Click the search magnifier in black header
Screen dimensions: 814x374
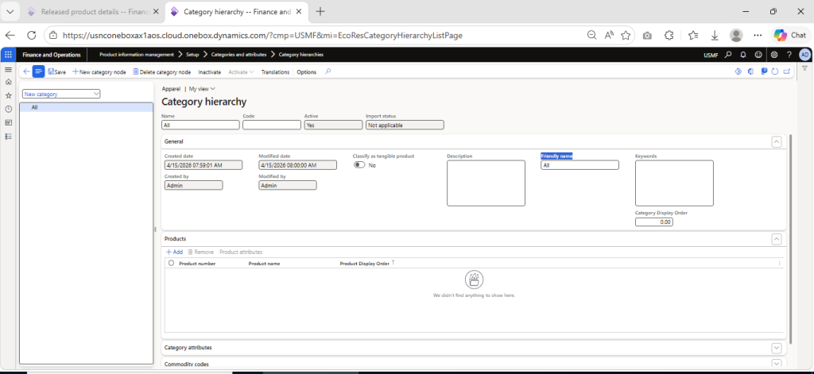click(x=728, y=55)
